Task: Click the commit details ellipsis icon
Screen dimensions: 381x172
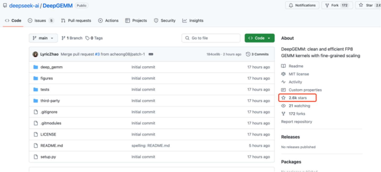Action: tap(151, 54)
